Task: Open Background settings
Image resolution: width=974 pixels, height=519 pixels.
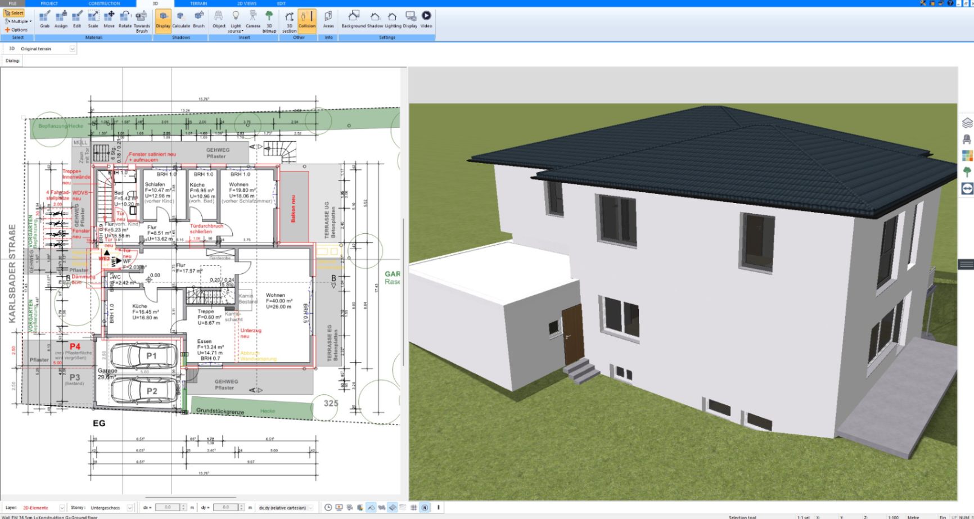Action: pyautogui.click(x=353, y=20)
